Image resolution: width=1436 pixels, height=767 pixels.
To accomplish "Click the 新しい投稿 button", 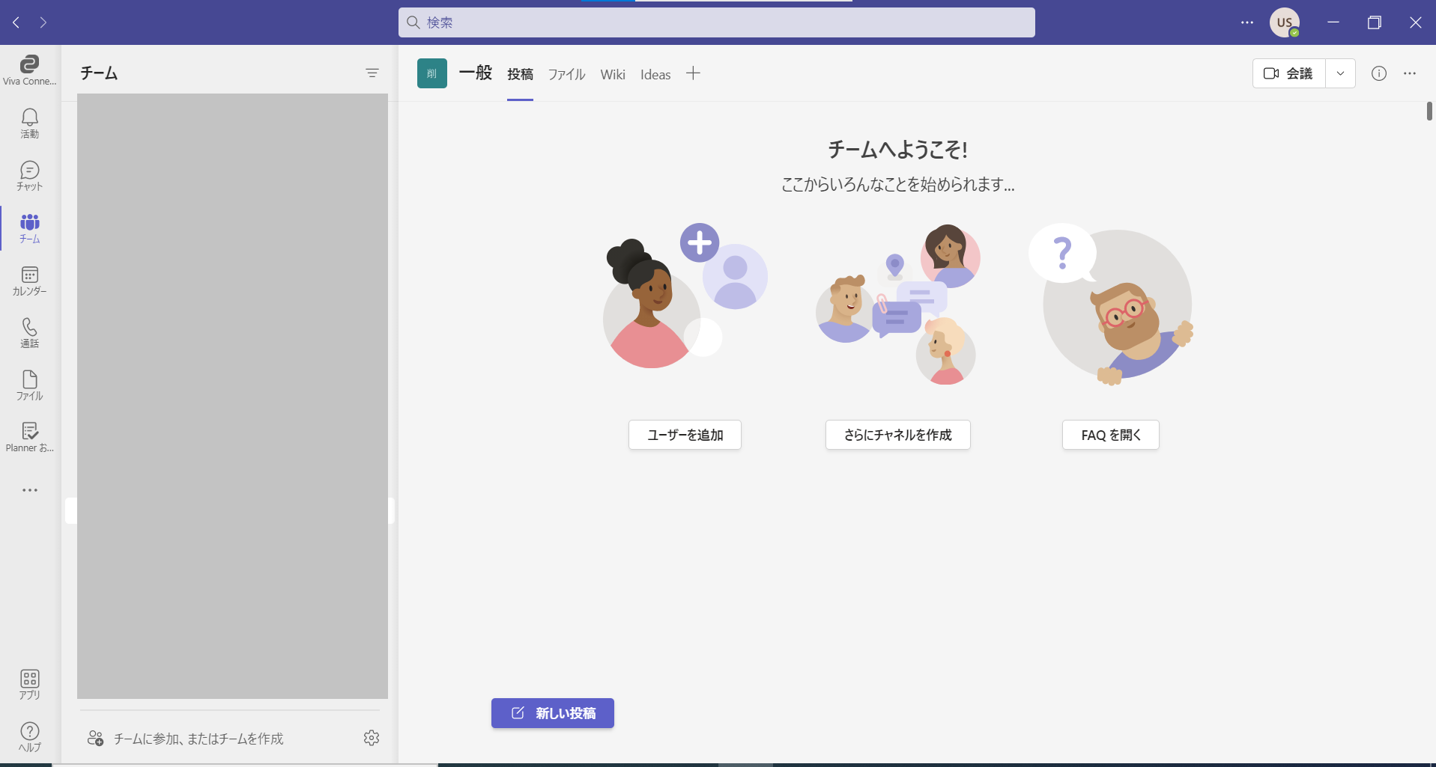I will point(553,713).
